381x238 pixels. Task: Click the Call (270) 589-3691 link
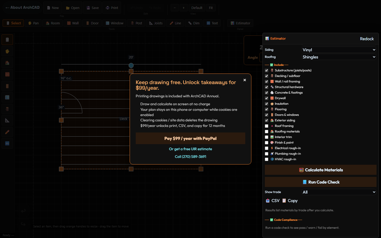pyautogui.click(x=190, y=157)
